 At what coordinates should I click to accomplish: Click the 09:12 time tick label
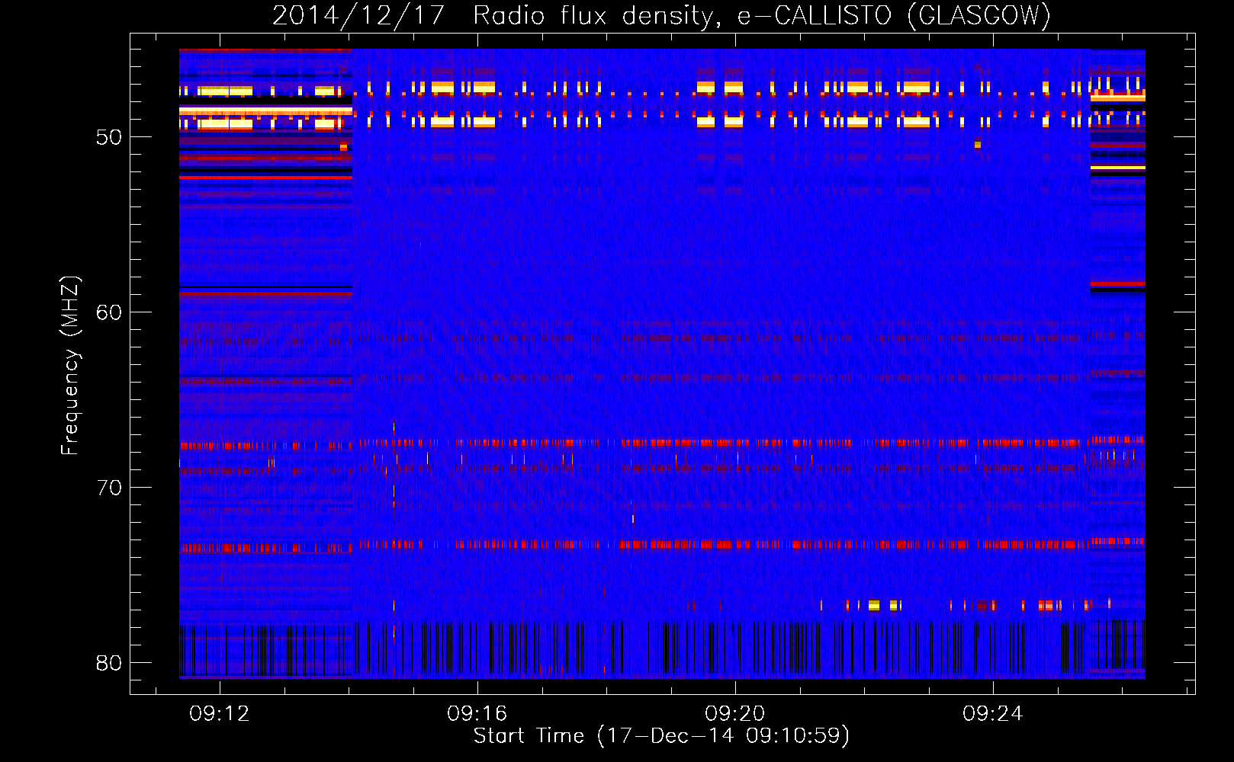click(220, 714)
